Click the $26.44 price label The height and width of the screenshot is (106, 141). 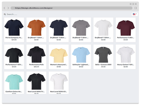tap(36, 67)
